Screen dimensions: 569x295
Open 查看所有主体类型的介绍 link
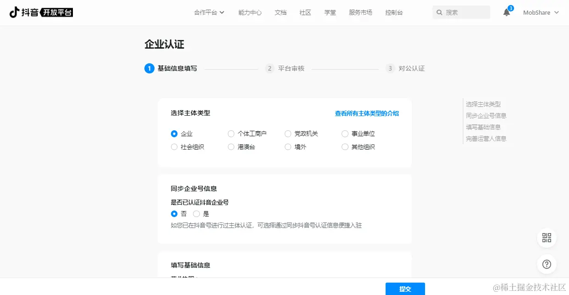pos(366,113)
